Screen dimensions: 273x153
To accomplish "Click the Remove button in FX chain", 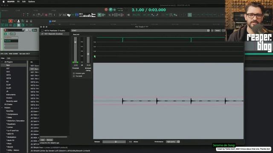I will click(49, 140).
